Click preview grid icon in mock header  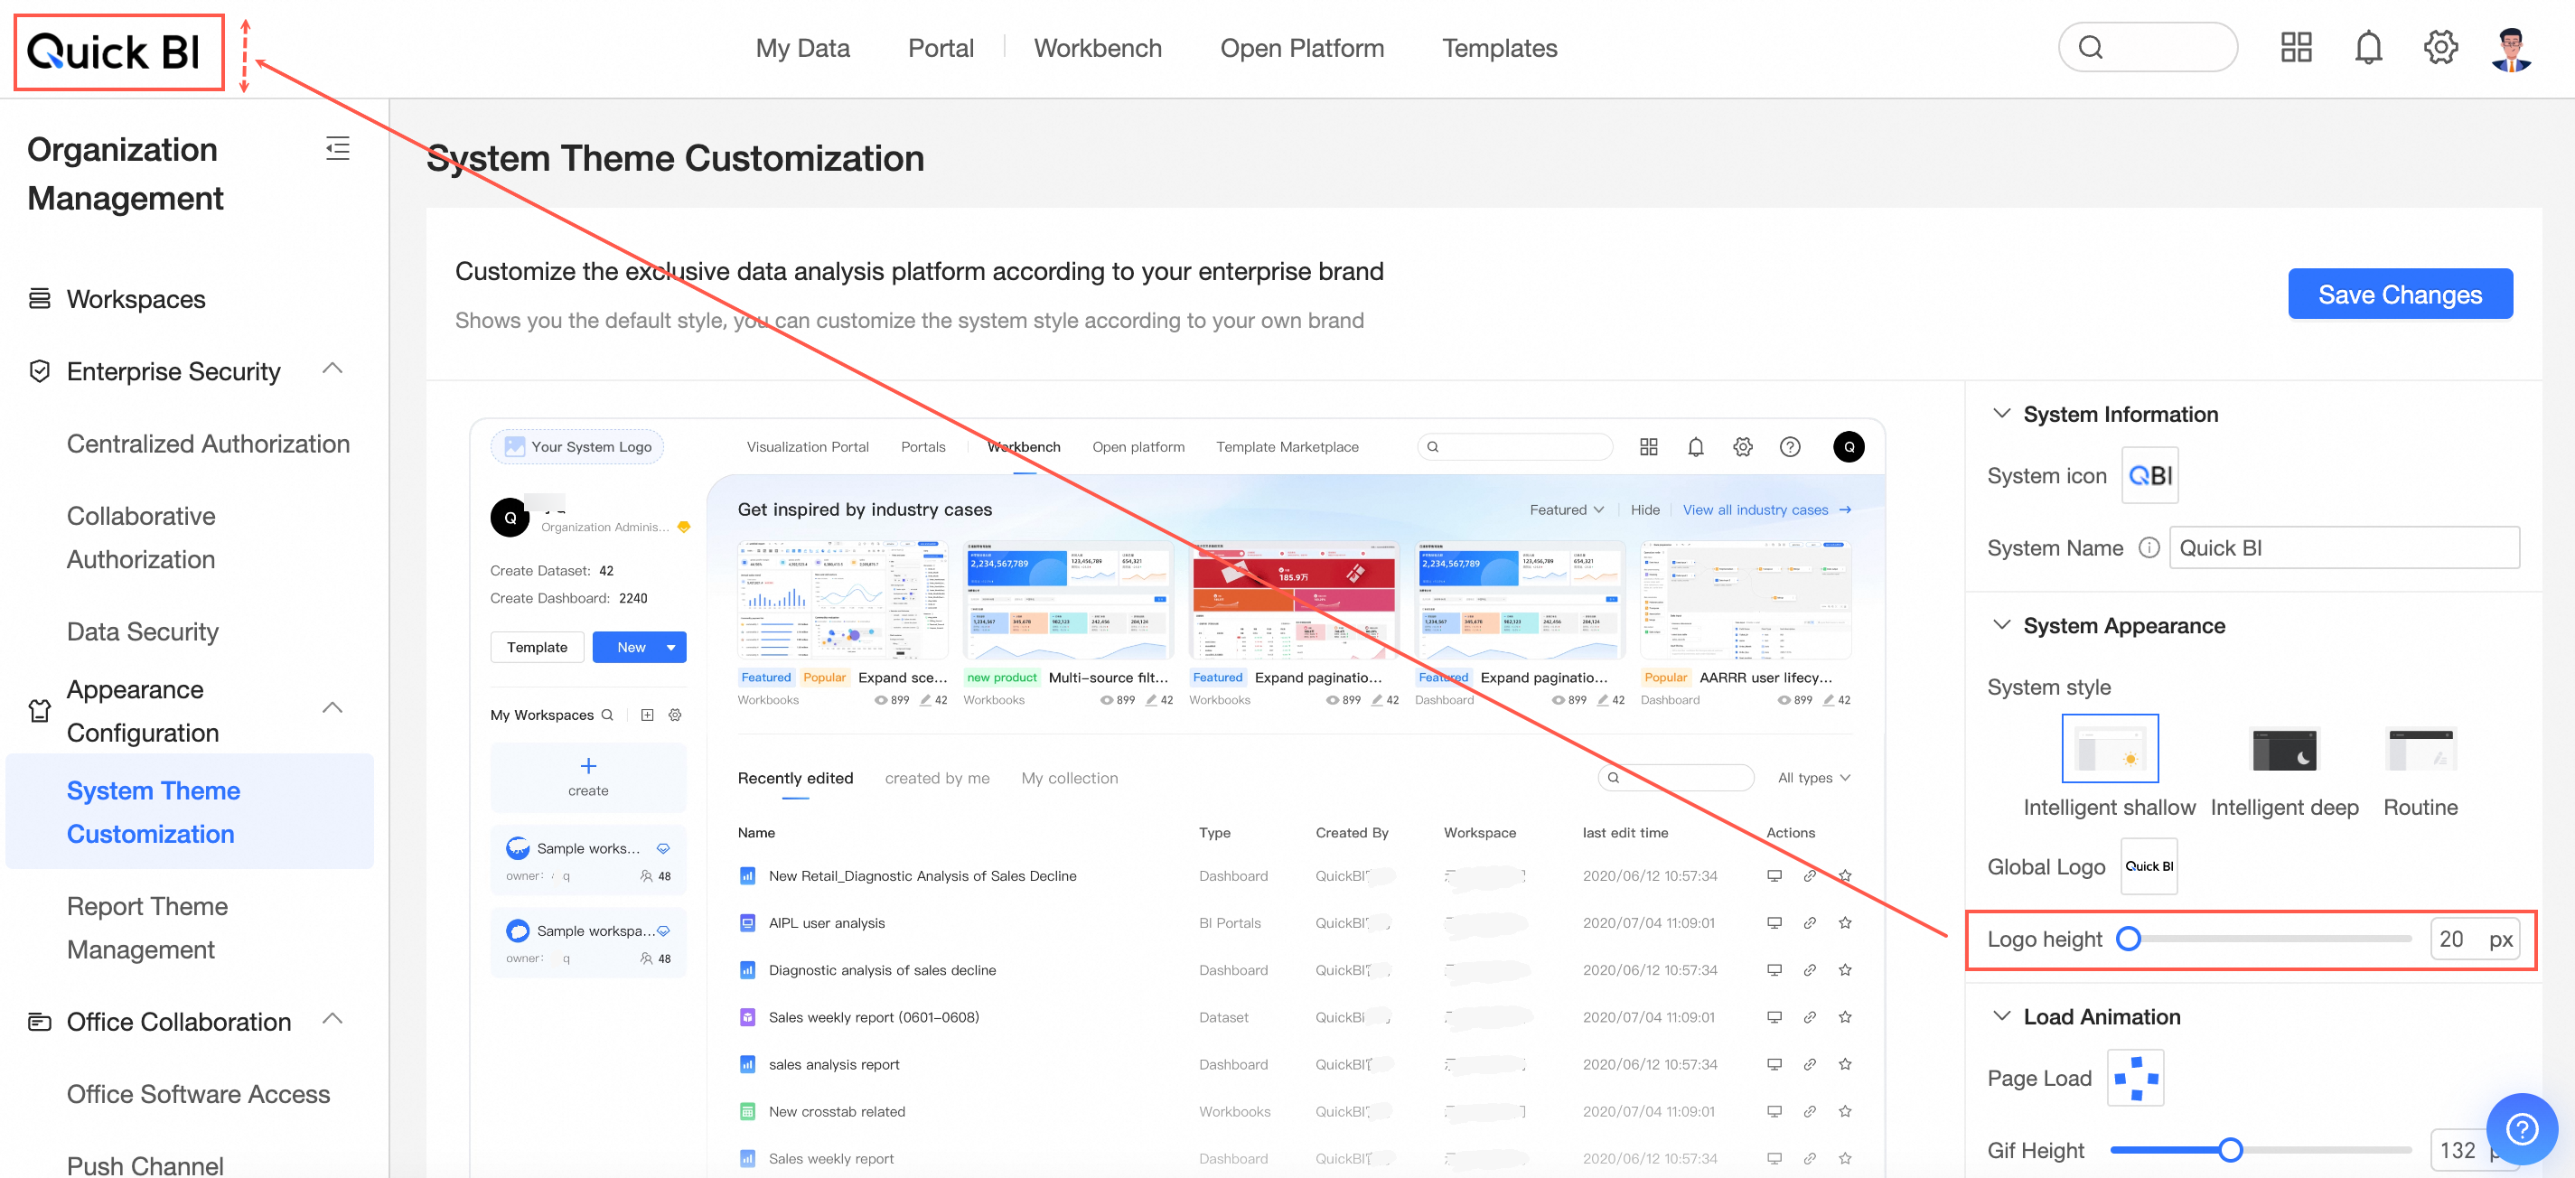click(1648, 446)
